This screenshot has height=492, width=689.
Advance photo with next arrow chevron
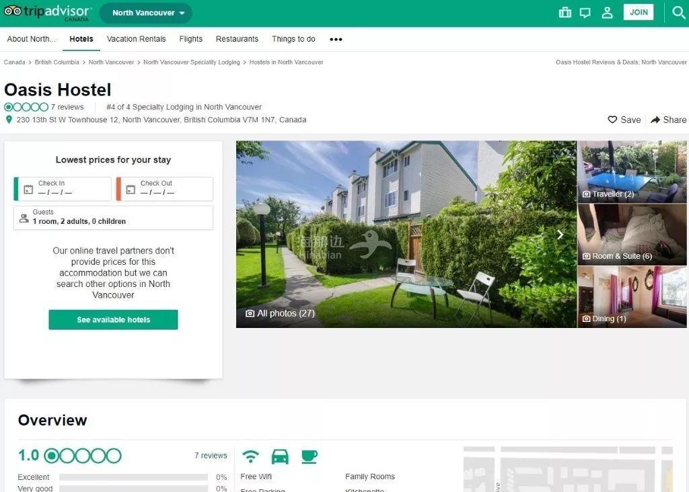coord(560,235)
